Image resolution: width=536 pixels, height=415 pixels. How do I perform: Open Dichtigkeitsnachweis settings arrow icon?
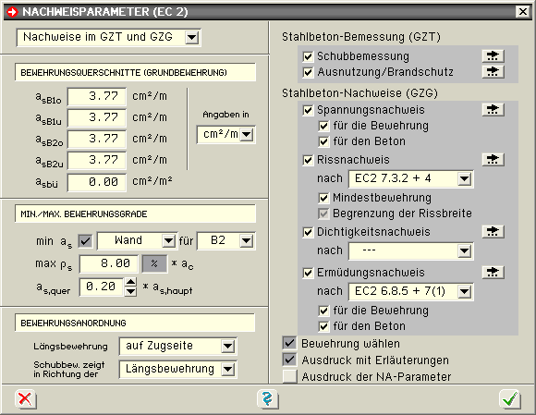click(493, 231)
